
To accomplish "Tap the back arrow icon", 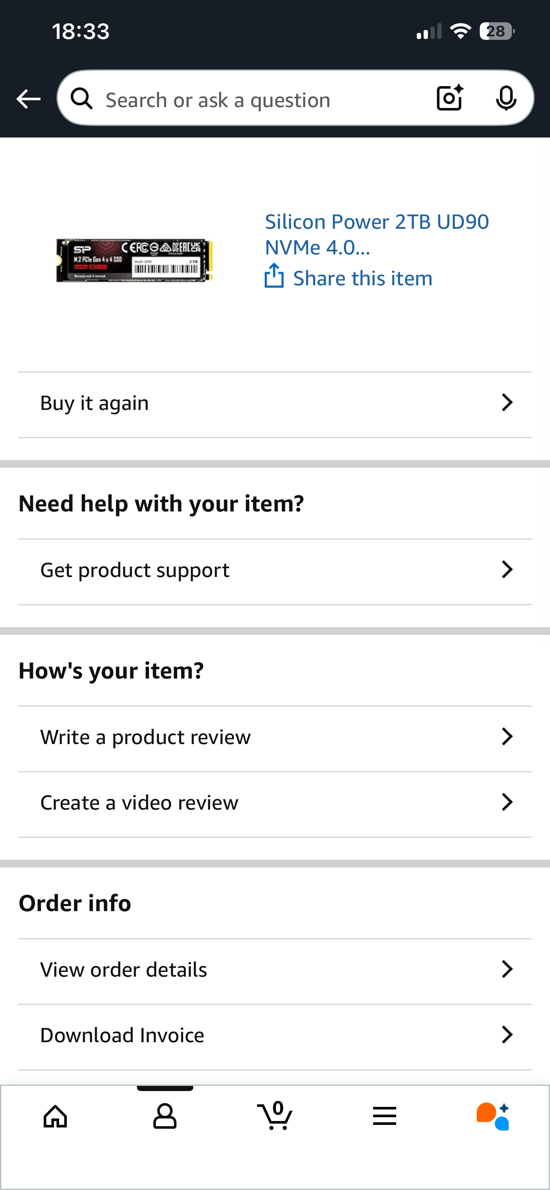I will tap(29, 99).
